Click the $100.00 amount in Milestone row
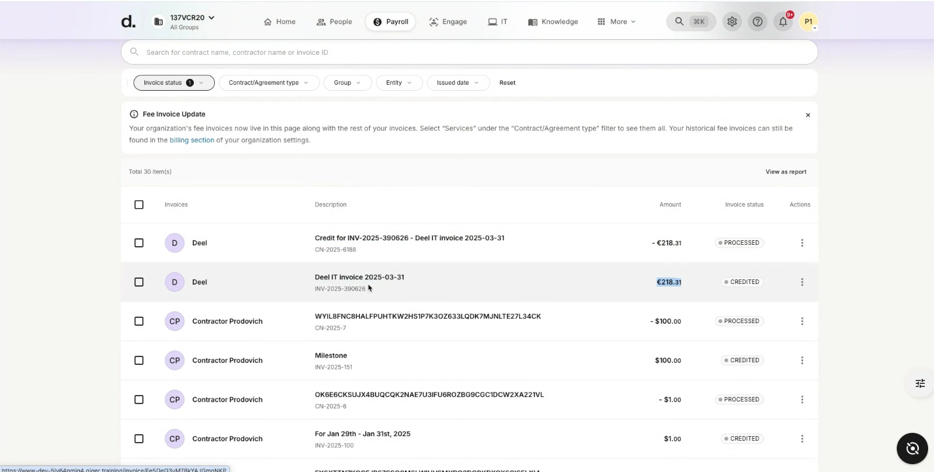934x472 pixels. [x=668, y=360]
